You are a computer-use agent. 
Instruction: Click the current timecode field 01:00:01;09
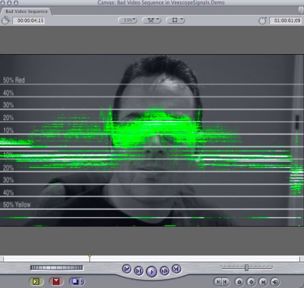point(285,21)
